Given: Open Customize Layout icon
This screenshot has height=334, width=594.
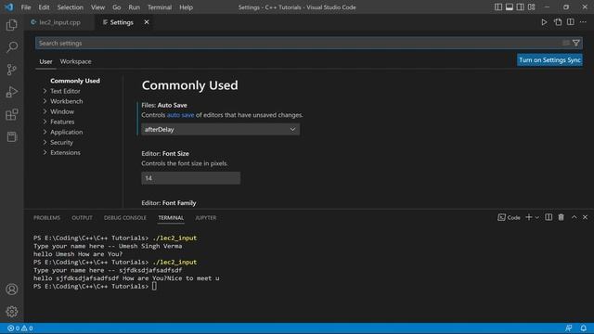Looking at the screenshot, I should (x=531, y=6).
